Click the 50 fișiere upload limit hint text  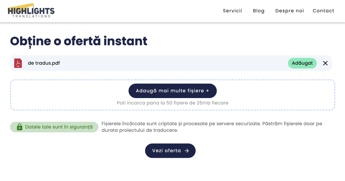pos(172,103)
